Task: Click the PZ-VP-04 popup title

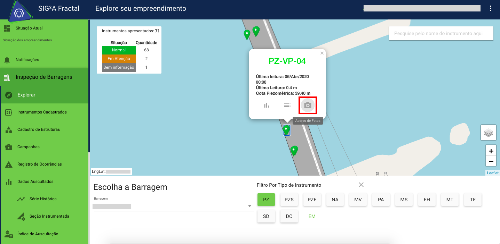Action: [287, 61]
